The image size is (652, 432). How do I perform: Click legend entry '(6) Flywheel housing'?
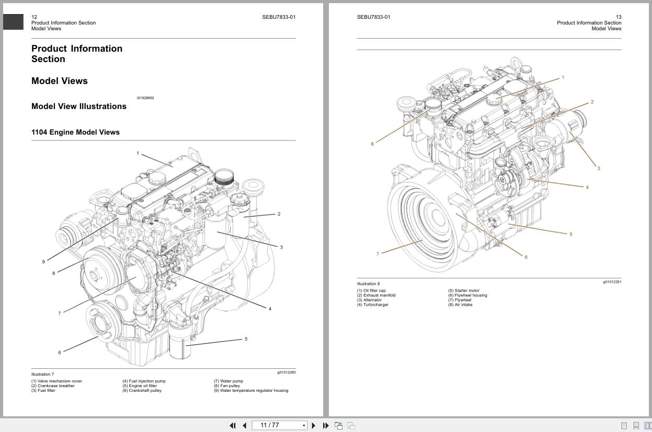pyautogui.click(x=467, y=295)
